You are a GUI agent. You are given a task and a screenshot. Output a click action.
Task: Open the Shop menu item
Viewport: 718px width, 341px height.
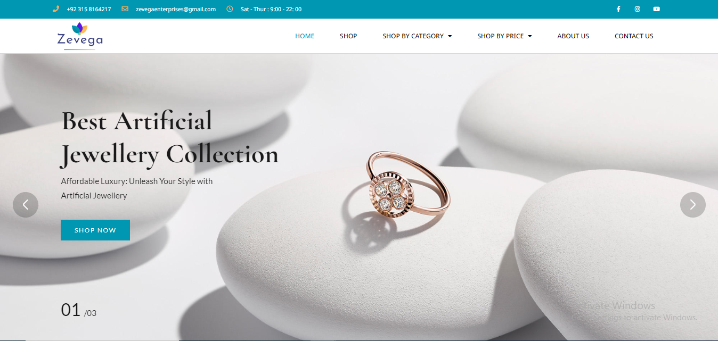click(x=348, y=36)
